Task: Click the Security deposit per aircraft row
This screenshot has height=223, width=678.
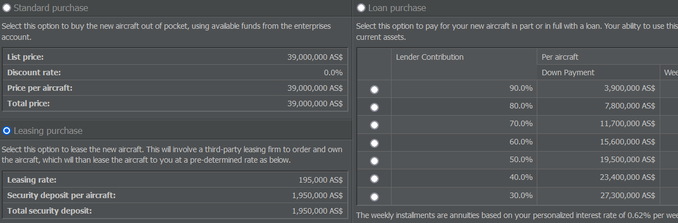Action: pyautogui.click(x=175, y=195)
